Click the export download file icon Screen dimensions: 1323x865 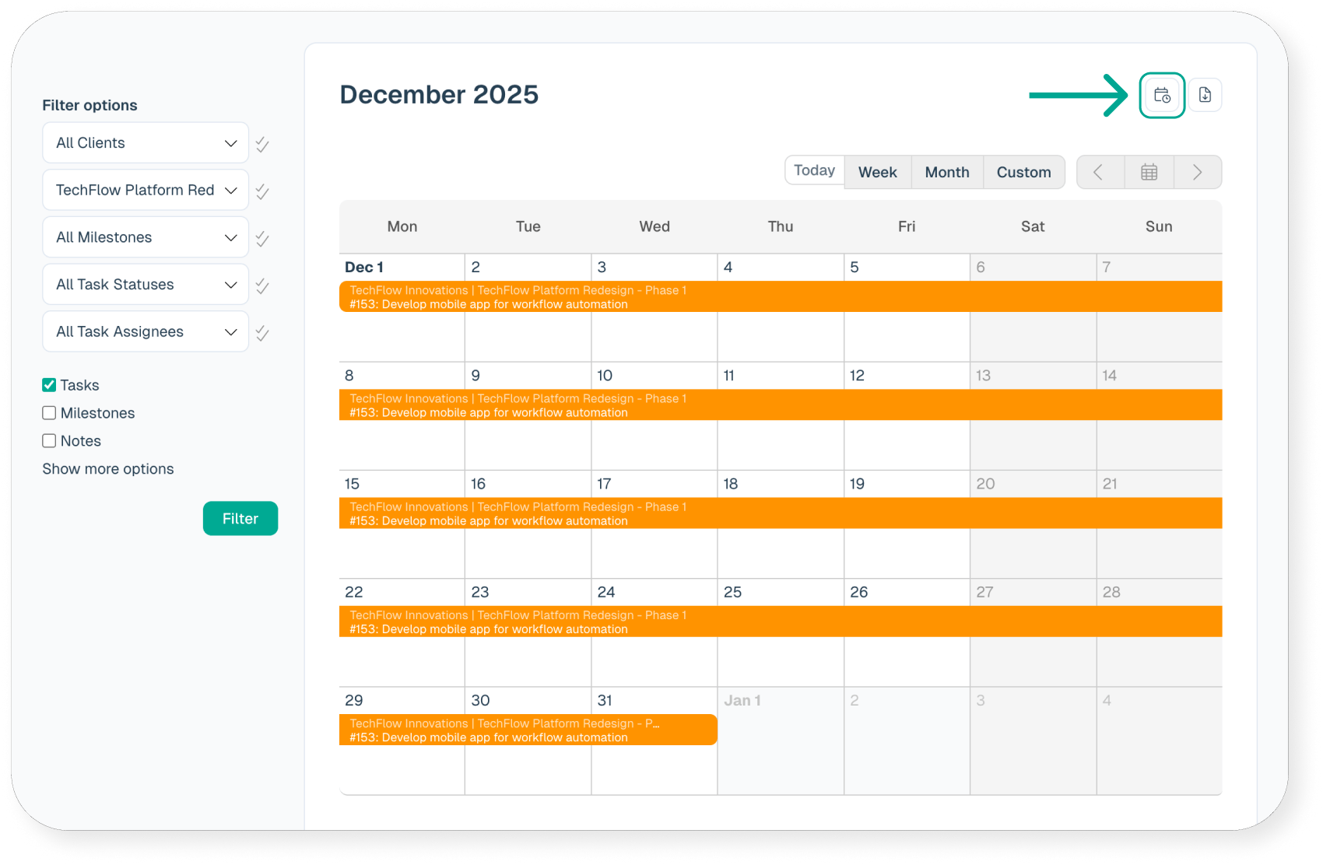(x=1205, y=96)
